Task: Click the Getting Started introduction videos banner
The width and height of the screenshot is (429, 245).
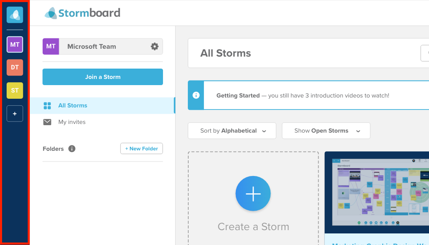Action: (x=302, y=95)
